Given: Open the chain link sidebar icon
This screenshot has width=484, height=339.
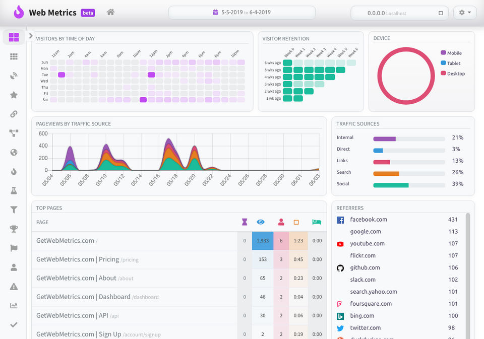Looking at the screenshot, I should pos(14,114).
